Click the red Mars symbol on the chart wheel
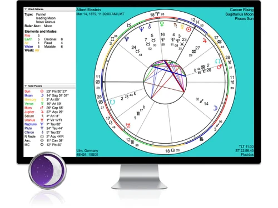 [x=219, y=67]
